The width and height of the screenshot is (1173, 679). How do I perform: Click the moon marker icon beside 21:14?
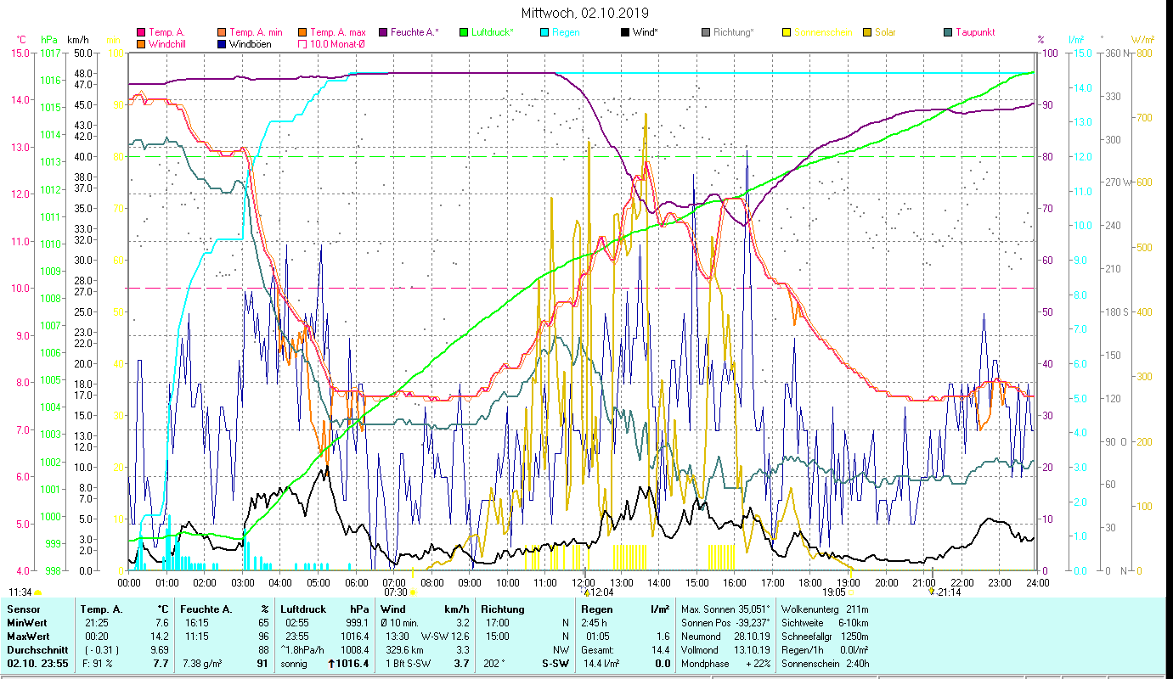pyautogui.click(x=932, y=592)
